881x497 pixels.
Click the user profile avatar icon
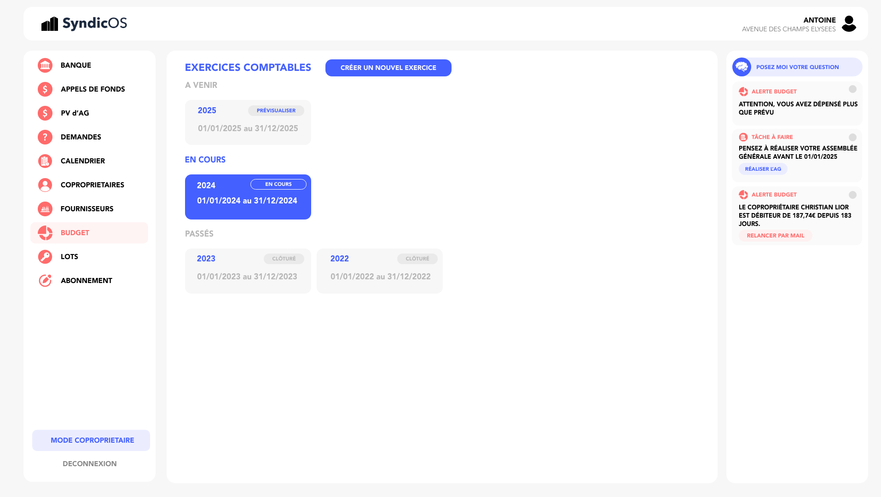[x=848, y=24]
